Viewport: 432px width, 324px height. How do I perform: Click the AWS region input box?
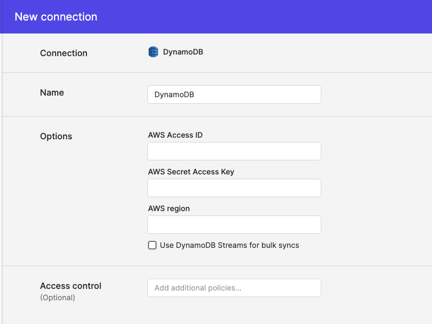point(234,225)
